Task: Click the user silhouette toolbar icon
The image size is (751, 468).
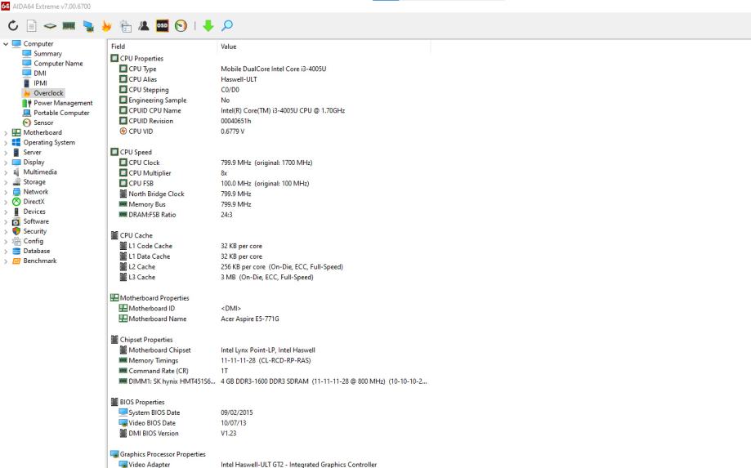Action: click(x=144, y=26)
